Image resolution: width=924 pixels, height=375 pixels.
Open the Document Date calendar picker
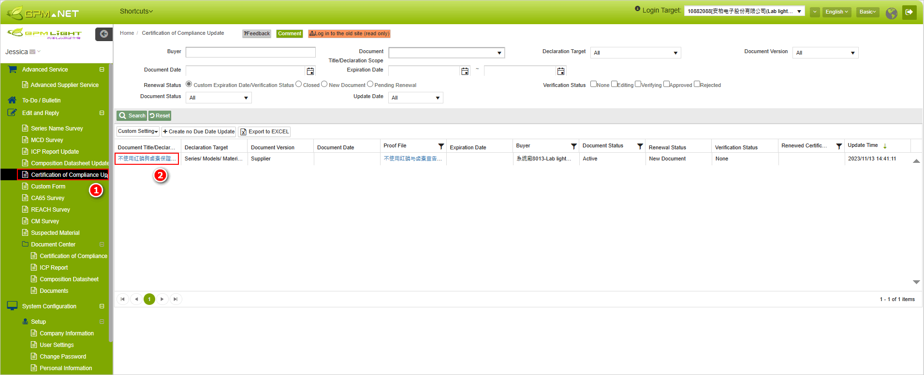(x=310, y=72)
